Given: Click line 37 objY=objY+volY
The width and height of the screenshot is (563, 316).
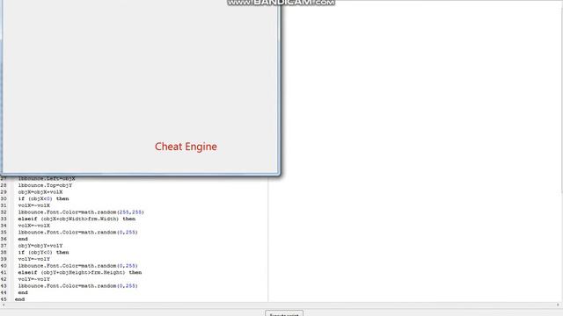Looking at the screenshot, I should (40, 246).
